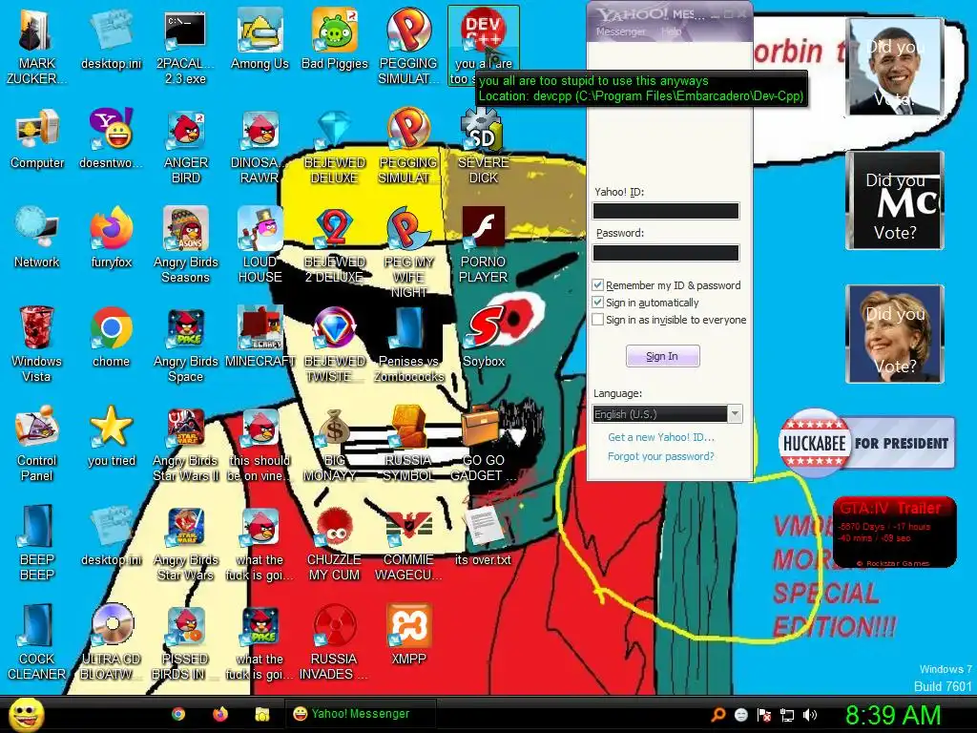Screen dimensions: 977x733
Task: Focus the Yahoo! ID input field
Action: point(666,211)
